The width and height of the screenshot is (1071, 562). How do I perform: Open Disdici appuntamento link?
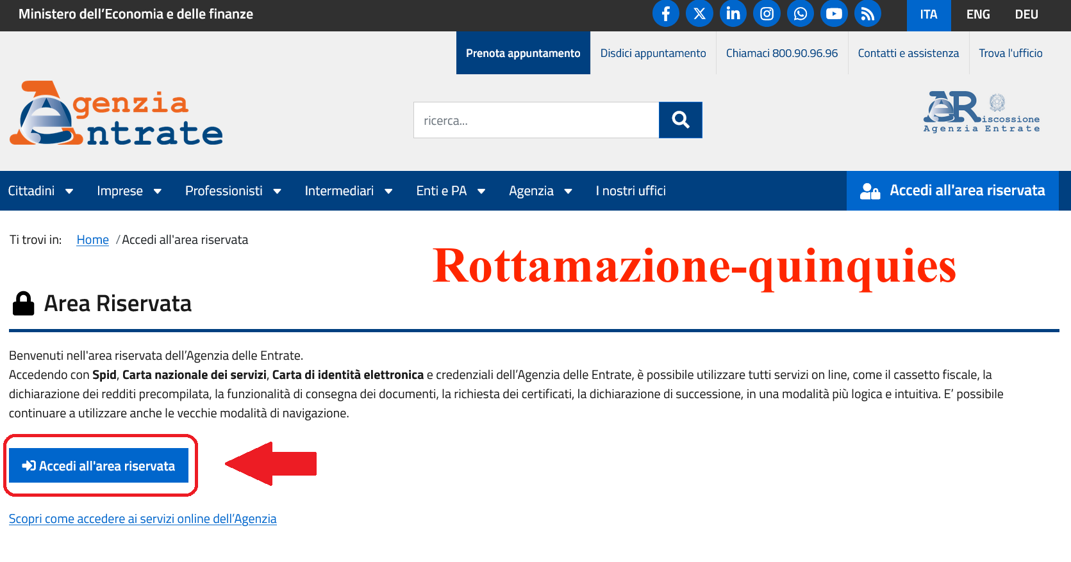coord(653,53)
